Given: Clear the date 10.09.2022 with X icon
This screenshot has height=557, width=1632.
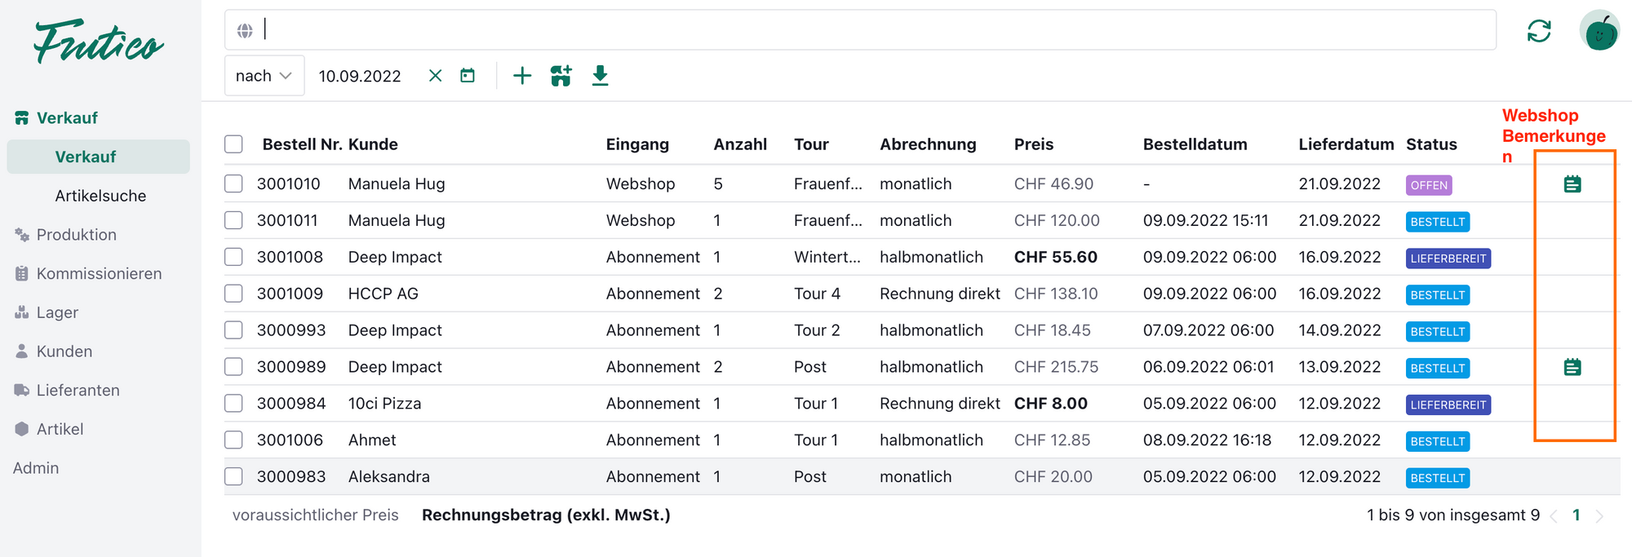Looking at the screenshot, I should [435, 76].
